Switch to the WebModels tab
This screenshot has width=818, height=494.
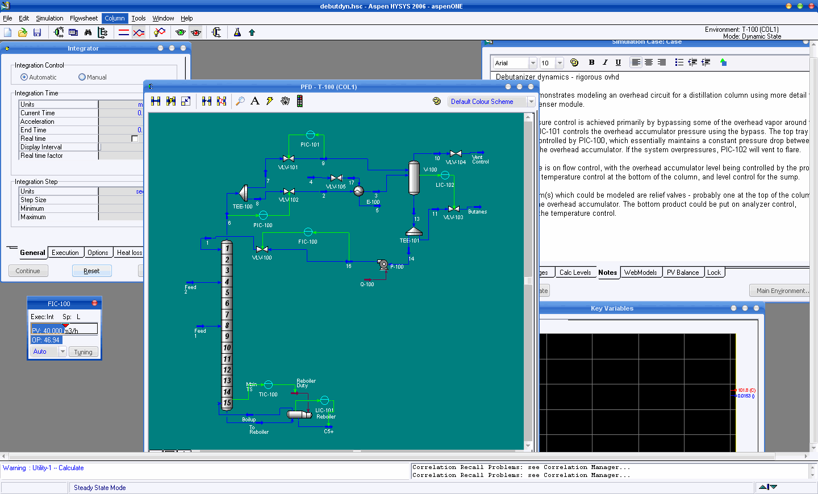pos(640,273)
